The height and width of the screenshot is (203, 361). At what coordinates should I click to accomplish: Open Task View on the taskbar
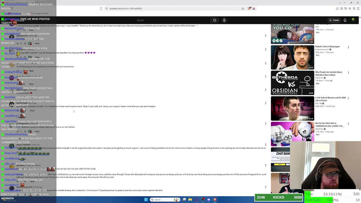coord(184,200)
